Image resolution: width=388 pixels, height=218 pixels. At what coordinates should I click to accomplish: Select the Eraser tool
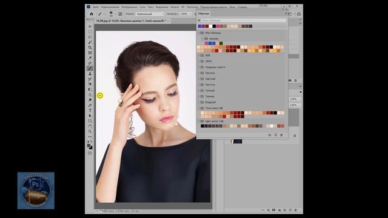pos(90,84)
